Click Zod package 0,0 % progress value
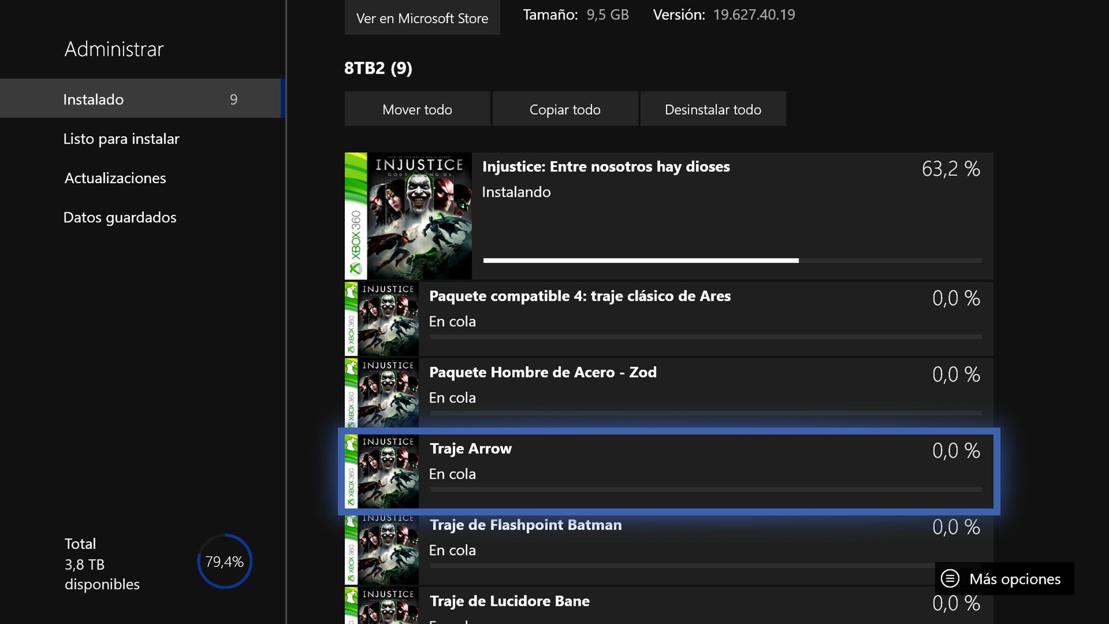1109x624 pixels. pyautogui.click(x=956, y=374)
